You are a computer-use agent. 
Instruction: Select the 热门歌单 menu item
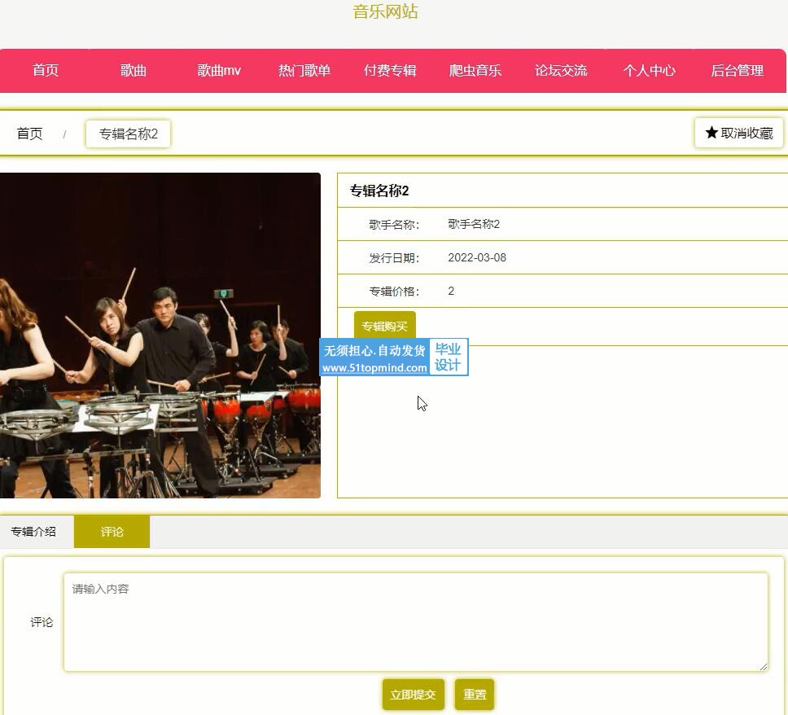[304, 70]
